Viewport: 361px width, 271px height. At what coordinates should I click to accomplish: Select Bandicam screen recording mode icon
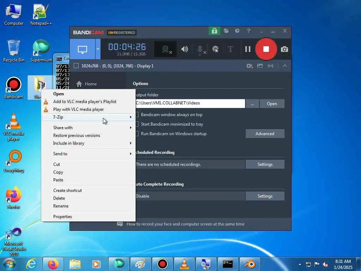click(x=82, y=49)
